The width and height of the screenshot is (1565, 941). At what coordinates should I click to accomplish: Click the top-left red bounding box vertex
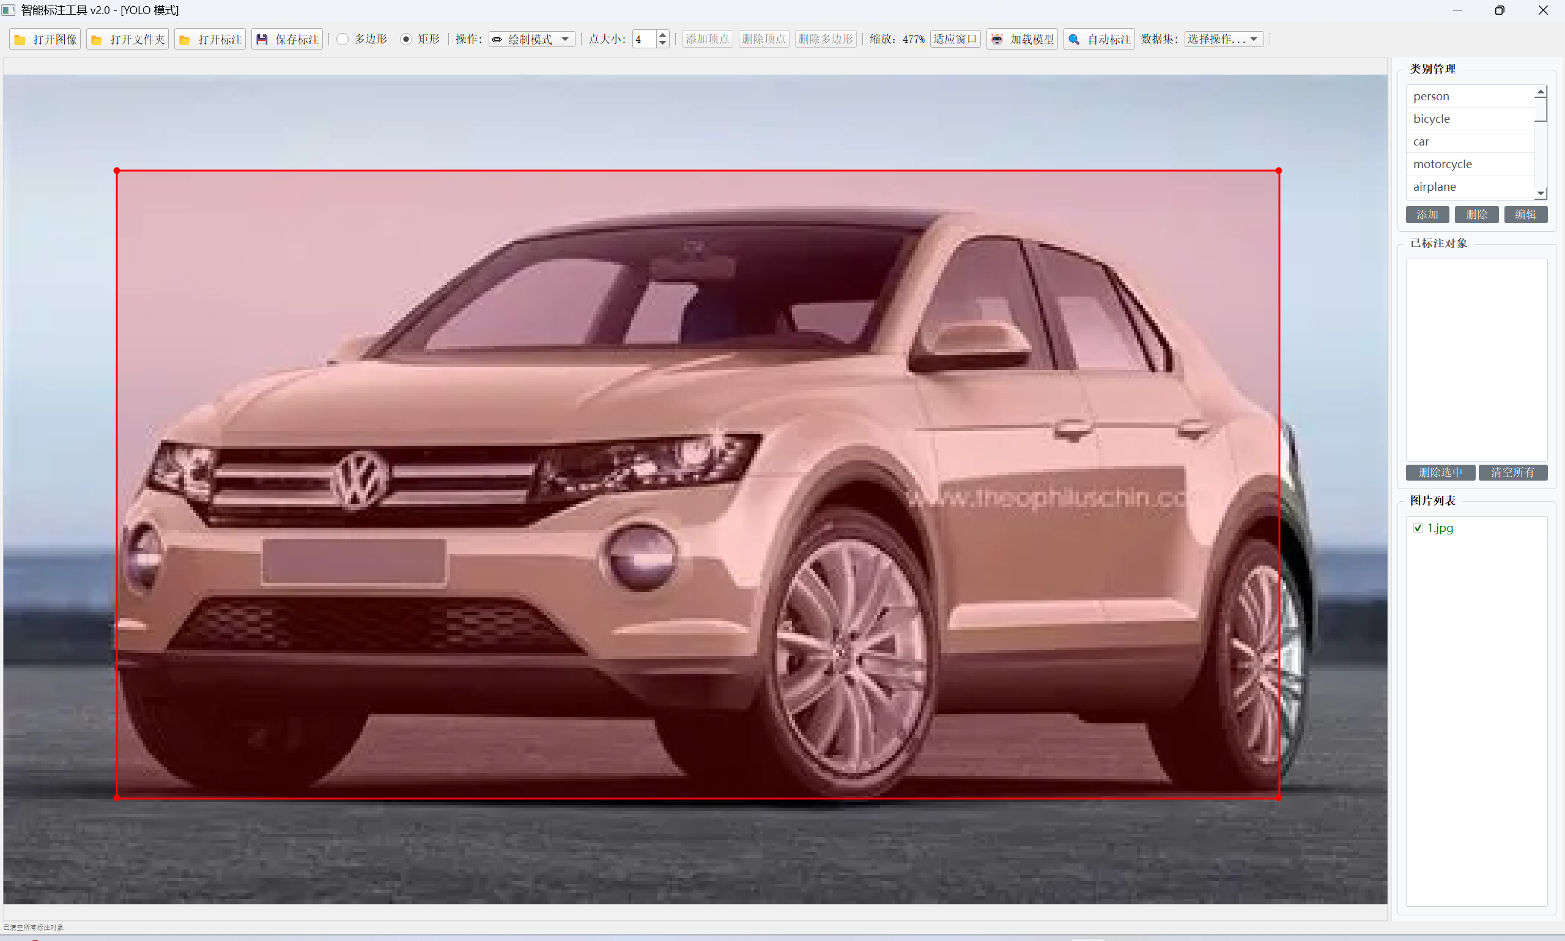[117, 171]
